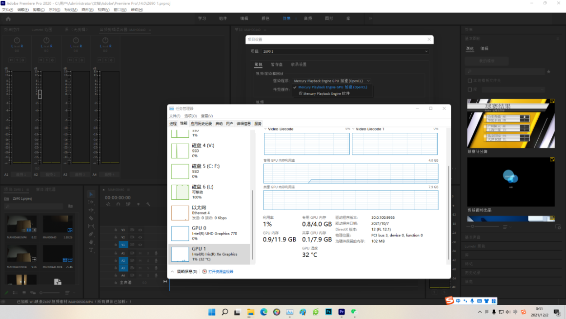Collapse the Video Decode graph chevron
Image resolution: width=566 pixels, height=319 pixels.
(x=265, y=128)
